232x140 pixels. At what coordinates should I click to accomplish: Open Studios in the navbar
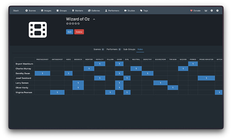click(x=129, y=11)
